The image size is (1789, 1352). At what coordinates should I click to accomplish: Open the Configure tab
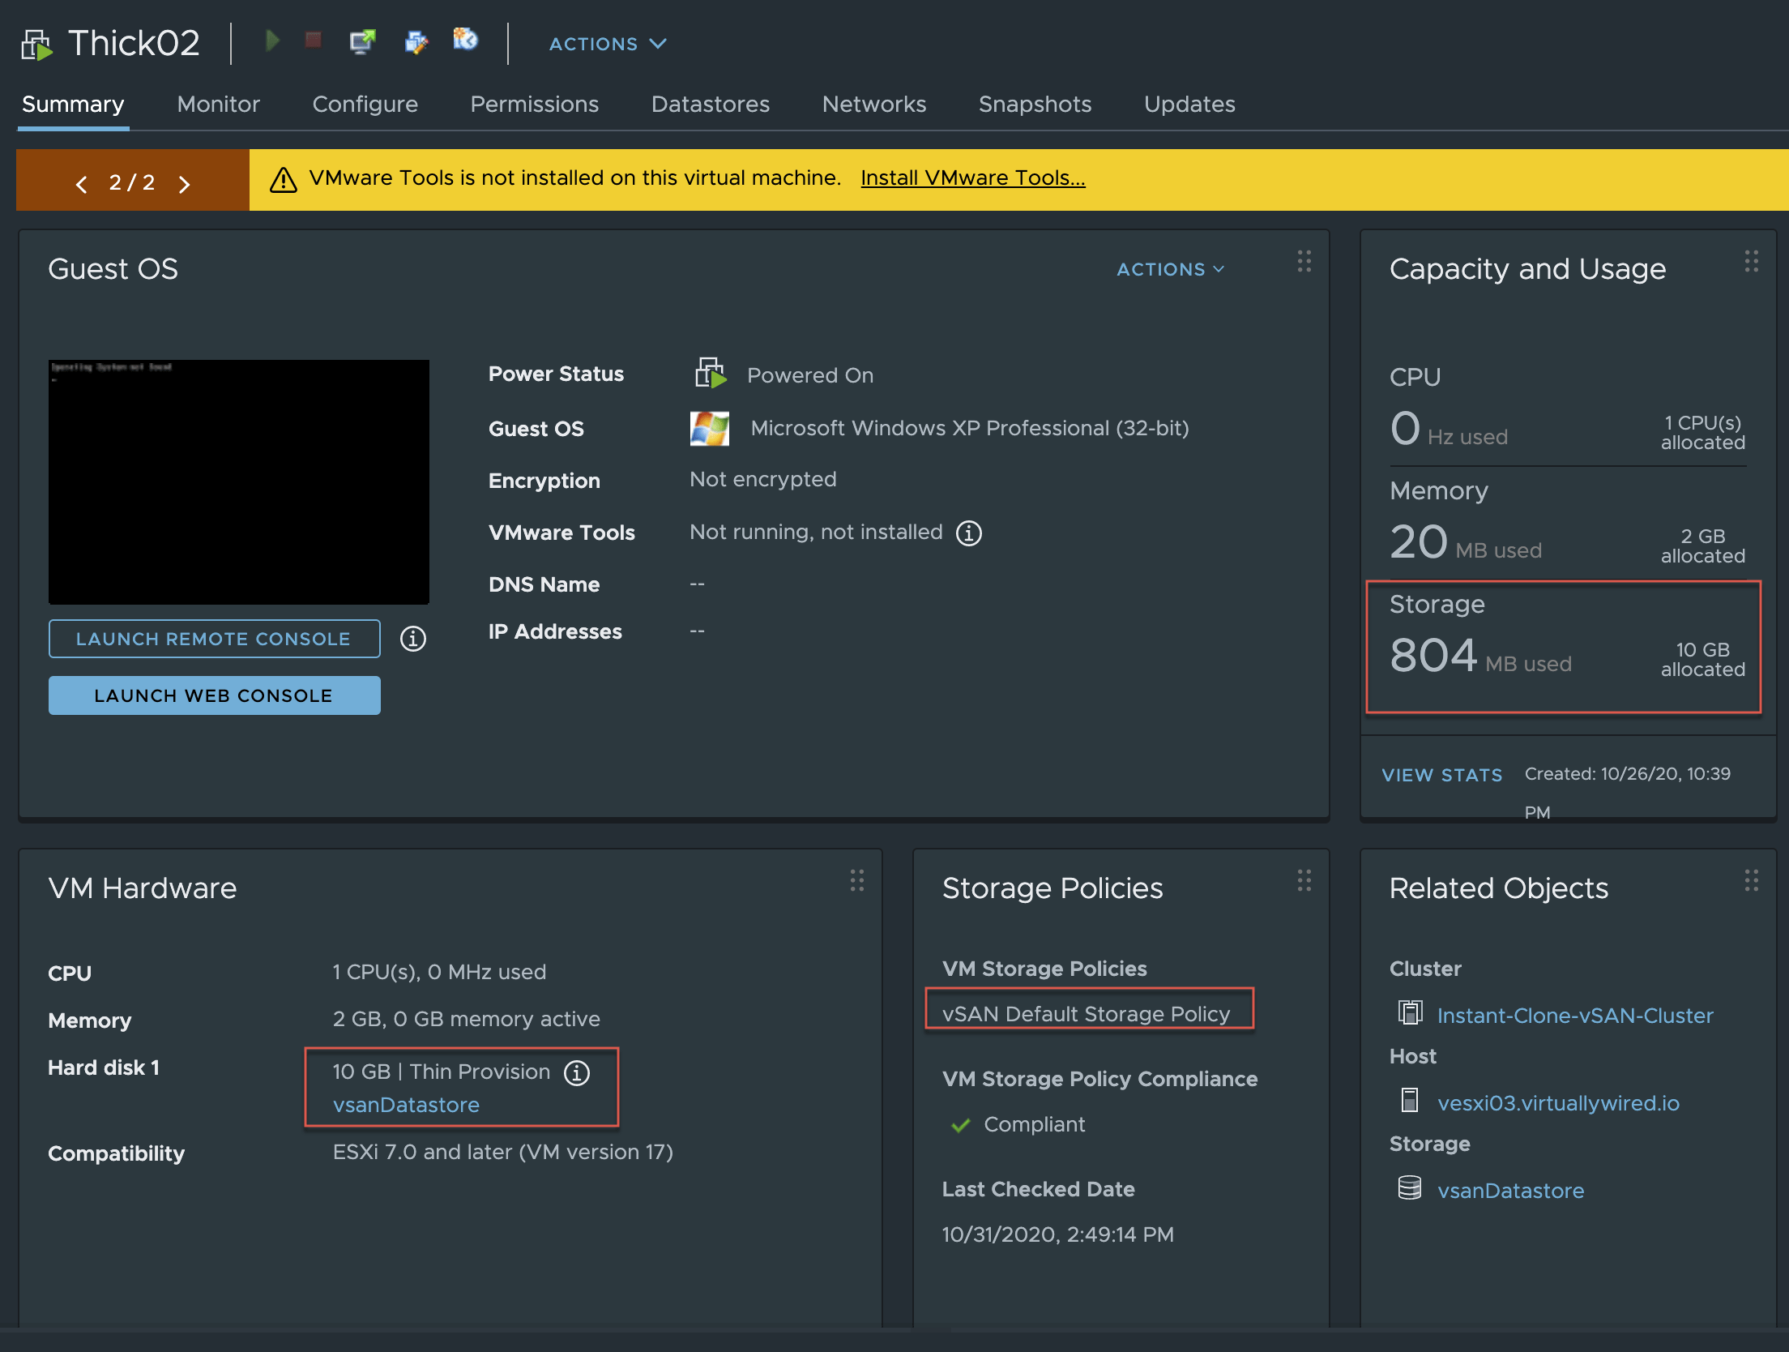tap(365, 105)
